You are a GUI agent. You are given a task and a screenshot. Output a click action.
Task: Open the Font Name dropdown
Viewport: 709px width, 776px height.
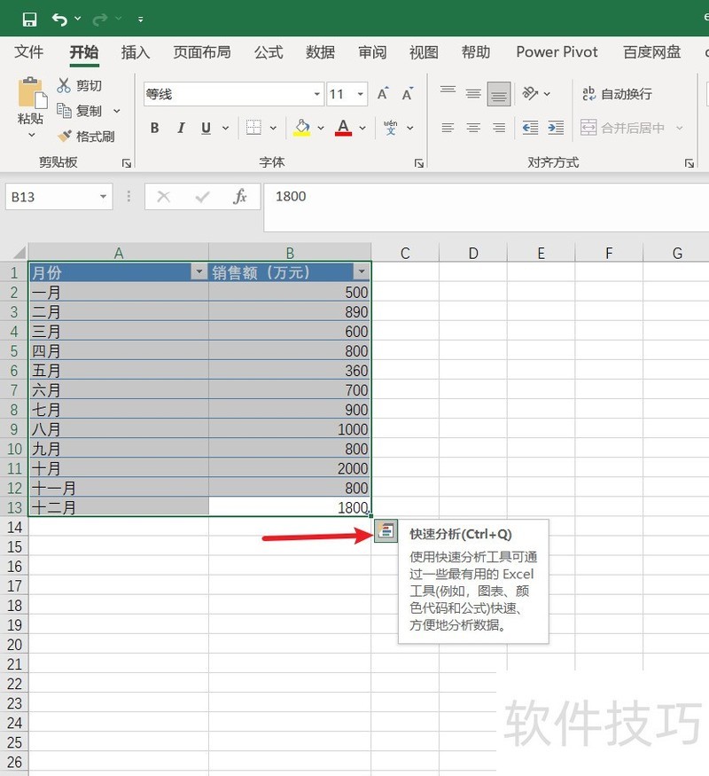click(x=316, y=93)
